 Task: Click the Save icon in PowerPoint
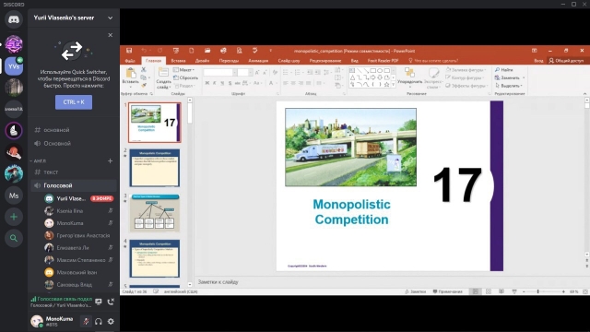129,51
